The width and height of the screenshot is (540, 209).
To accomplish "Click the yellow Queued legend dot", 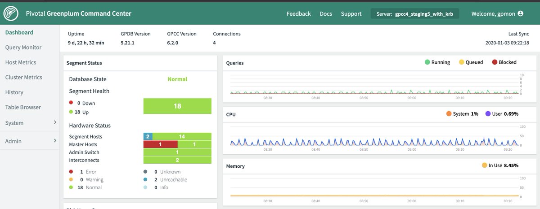I will click(461, 62).
